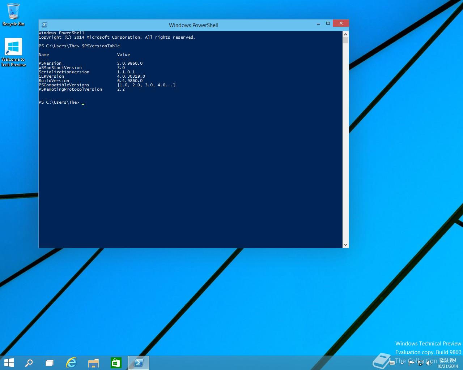Open the Action Center flag icon
463x370 pixels.
tap(411, 363)
